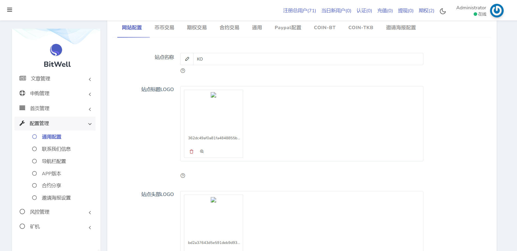This screenshot has width=517, height=251.
Task: Open the Paypal配置 tab
Action: [x=288, y=28]
